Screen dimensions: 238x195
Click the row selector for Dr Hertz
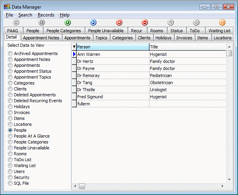point(74,61)
